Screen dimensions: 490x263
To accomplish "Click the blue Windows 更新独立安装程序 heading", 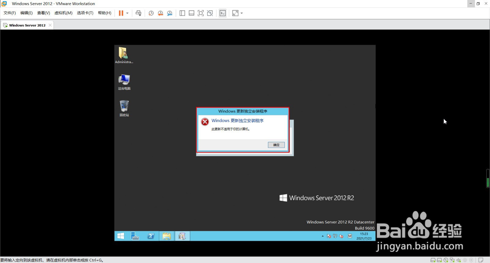I will (x=237, y=121).
